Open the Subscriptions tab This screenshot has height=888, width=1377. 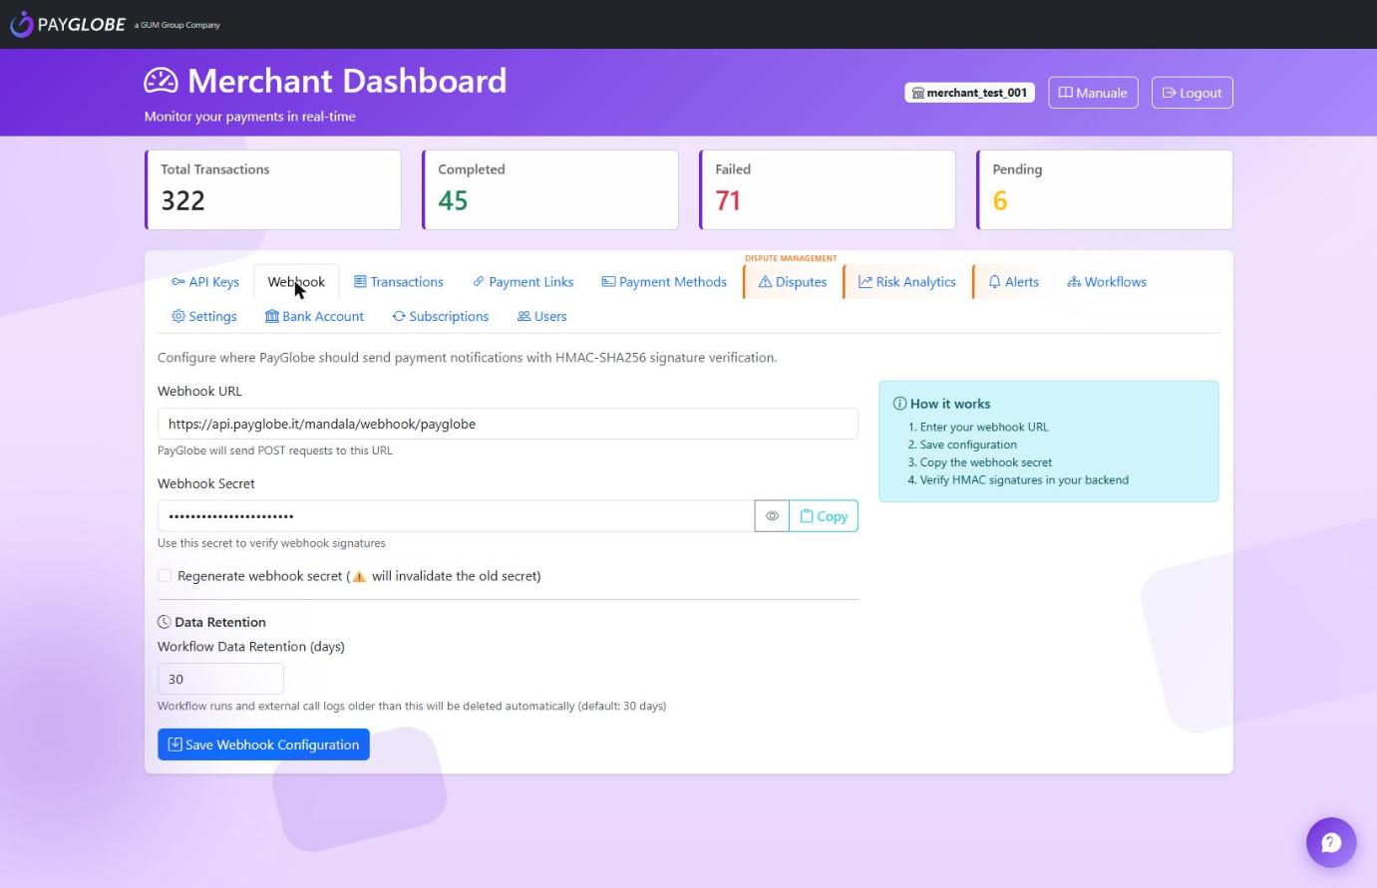click(440, 316)
